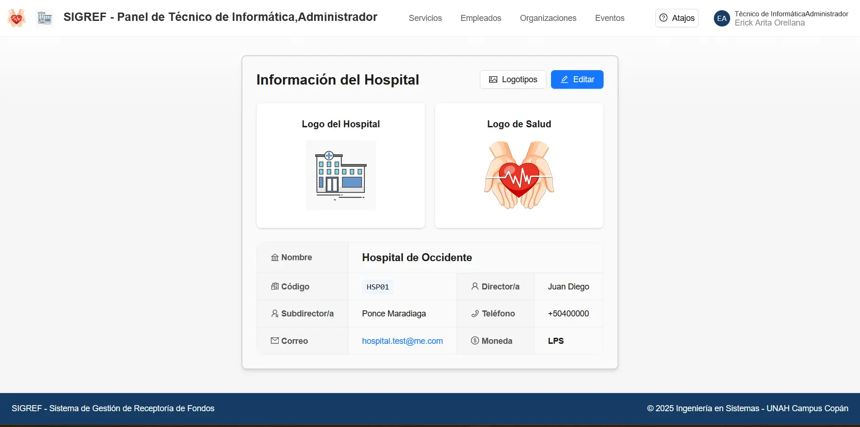
Task: Open the Organizaciones menu
Action: (548, 18)
